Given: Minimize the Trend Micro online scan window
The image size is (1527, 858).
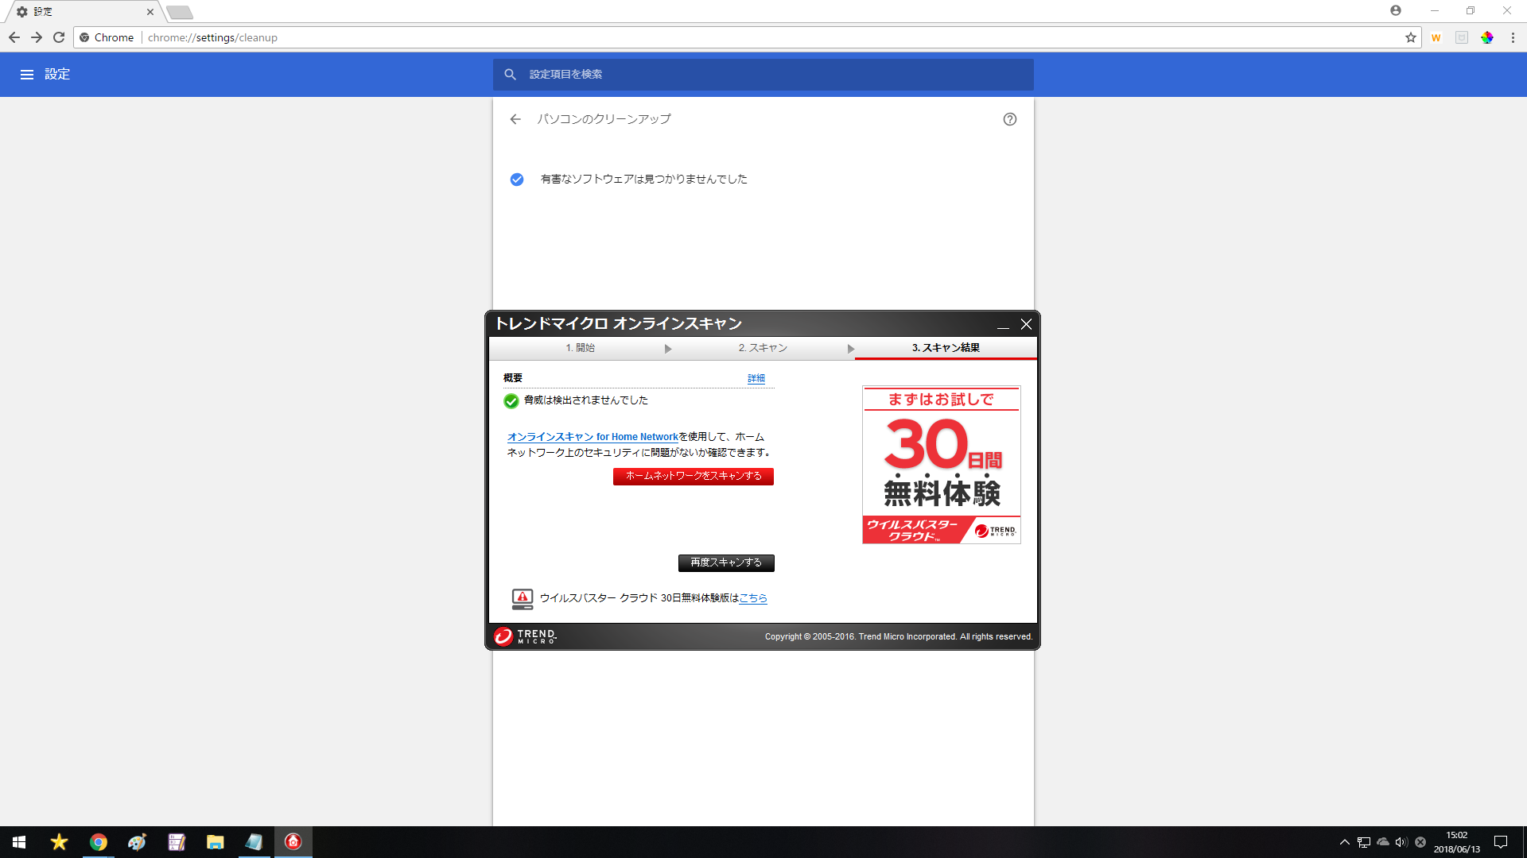Looking at the screenshot, I should (1004, 324).
